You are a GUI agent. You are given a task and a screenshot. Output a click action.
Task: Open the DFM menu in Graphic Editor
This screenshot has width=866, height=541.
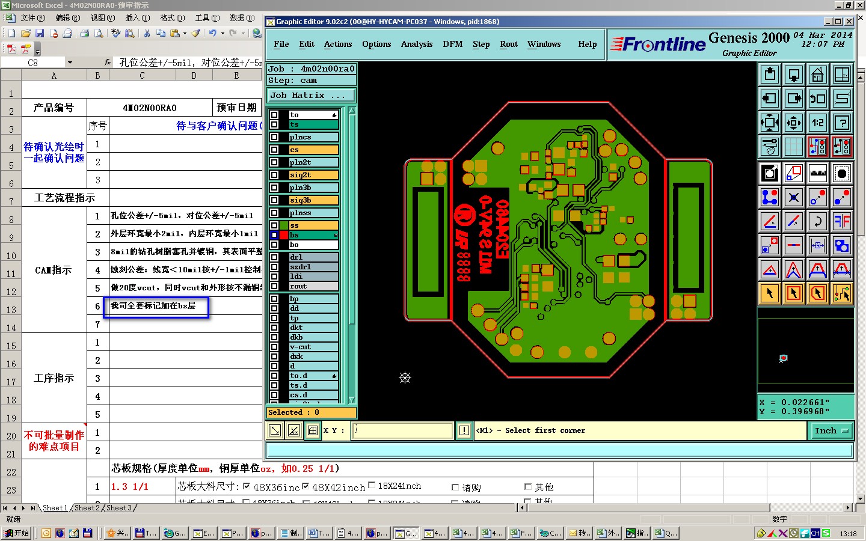pyautogui.click(x=453, y=44)
